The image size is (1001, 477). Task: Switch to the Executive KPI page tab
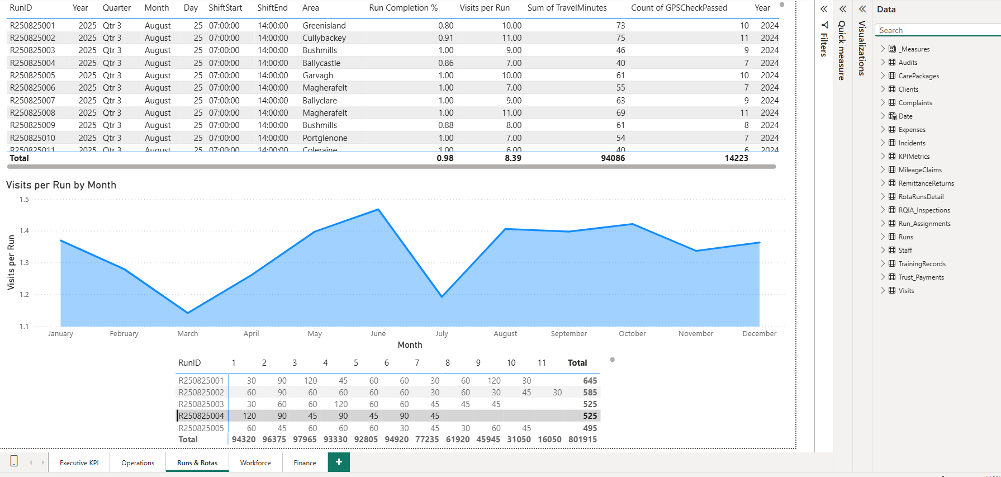click(79, 463)
